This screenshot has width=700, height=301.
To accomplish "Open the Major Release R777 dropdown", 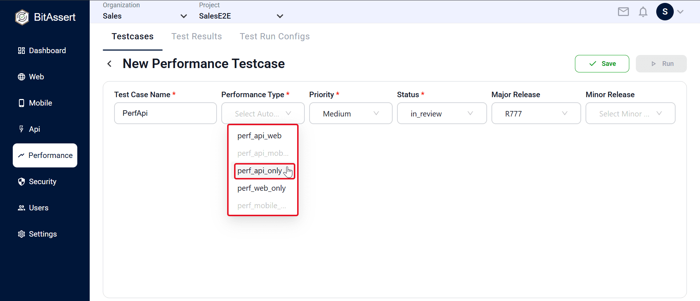I will click(x=536, y=113).
